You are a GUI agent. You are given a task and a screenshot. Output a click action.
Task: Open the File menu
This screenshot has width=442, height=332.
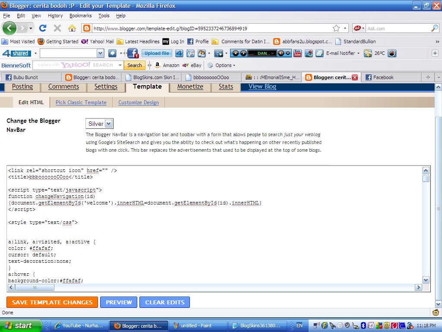tap(6, 16)
